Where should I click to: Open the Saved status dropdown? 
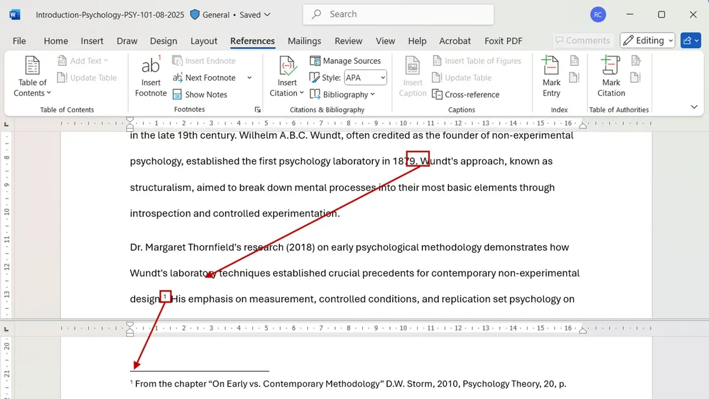(x=255, y=15)
